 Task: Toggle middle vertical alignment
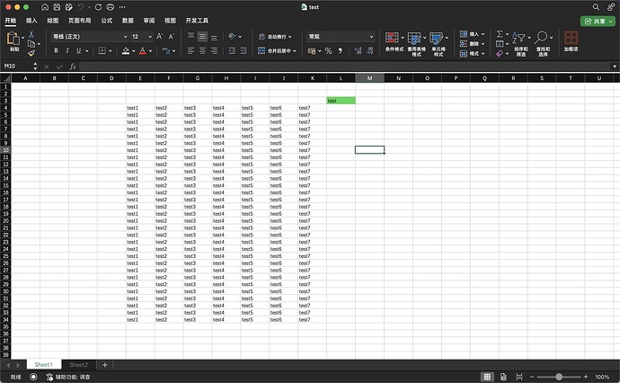click(202, 36)
